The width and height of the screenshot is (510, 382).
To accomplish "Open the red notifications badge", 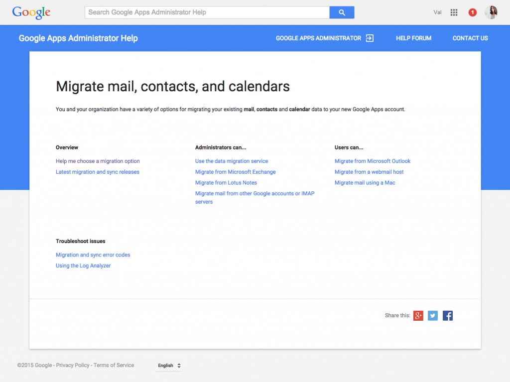I will (472, 12).
